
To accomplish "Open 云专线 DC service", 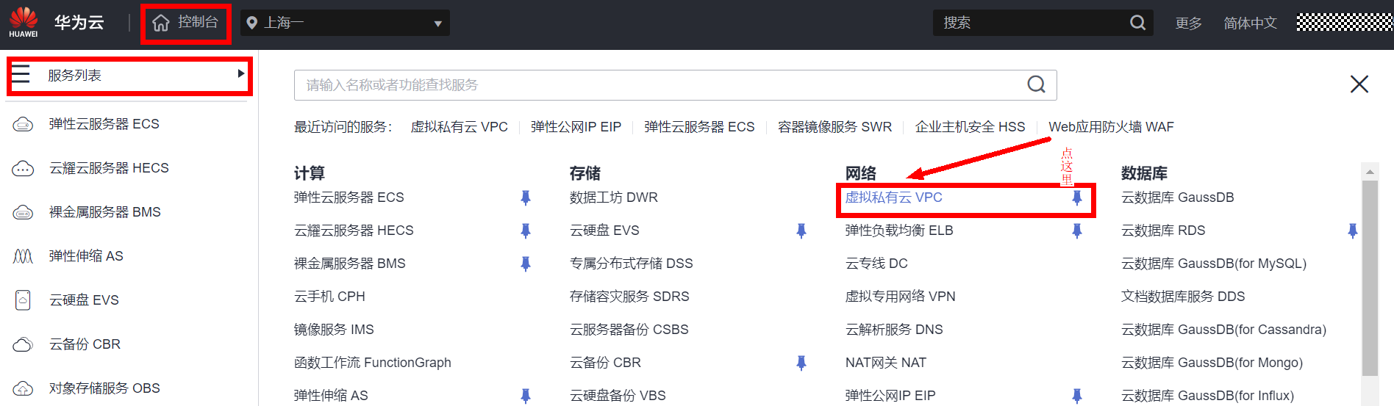I will pos(876,264).
